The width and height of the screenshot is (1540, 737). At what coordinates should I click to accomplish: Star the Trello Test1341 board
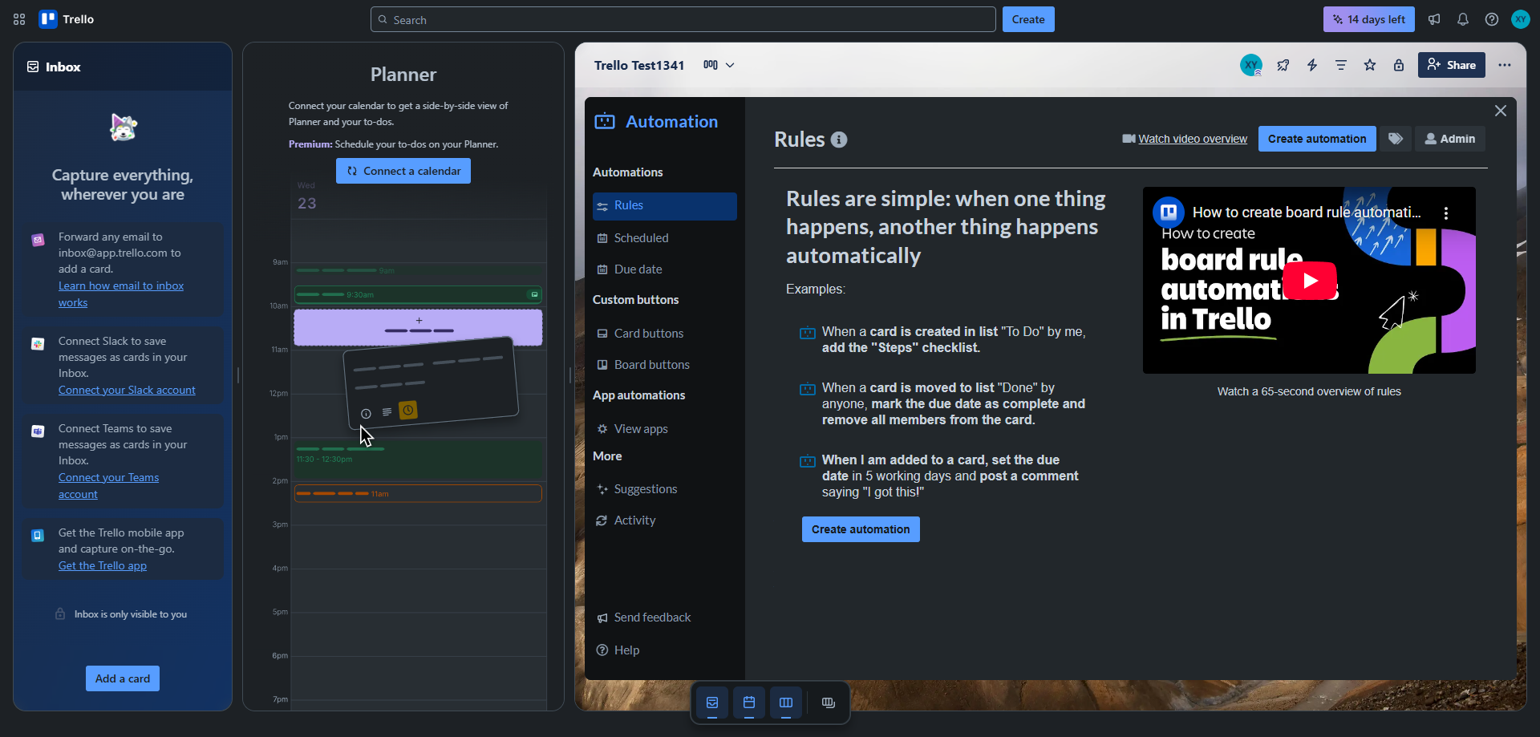(1370, 65)
